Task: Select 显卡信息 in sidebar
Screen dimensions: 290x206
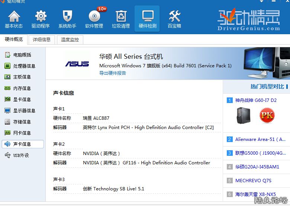Action: (x=22, y=100)
